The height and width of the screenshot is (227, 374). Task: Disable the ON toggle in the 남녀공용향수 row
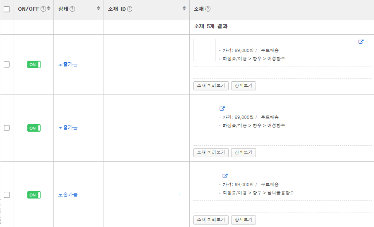[x=34, y=195]
